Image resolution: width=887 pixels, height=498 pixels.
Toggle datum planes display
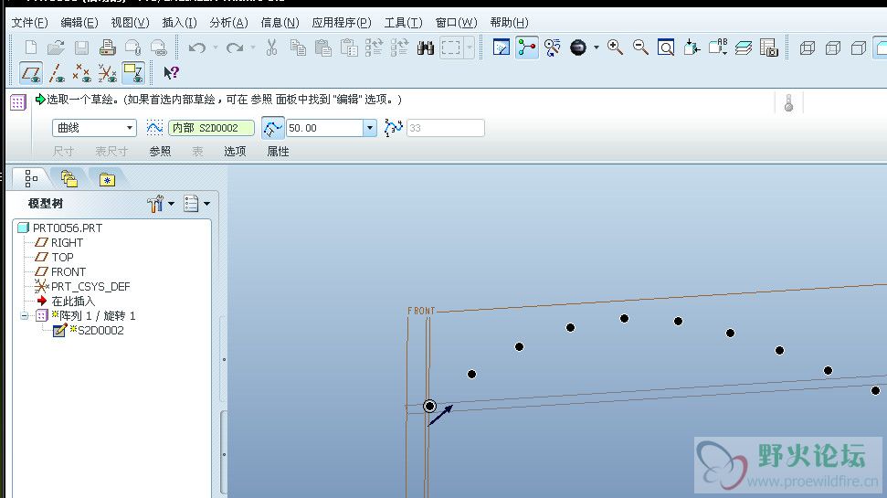pos(31,73)
